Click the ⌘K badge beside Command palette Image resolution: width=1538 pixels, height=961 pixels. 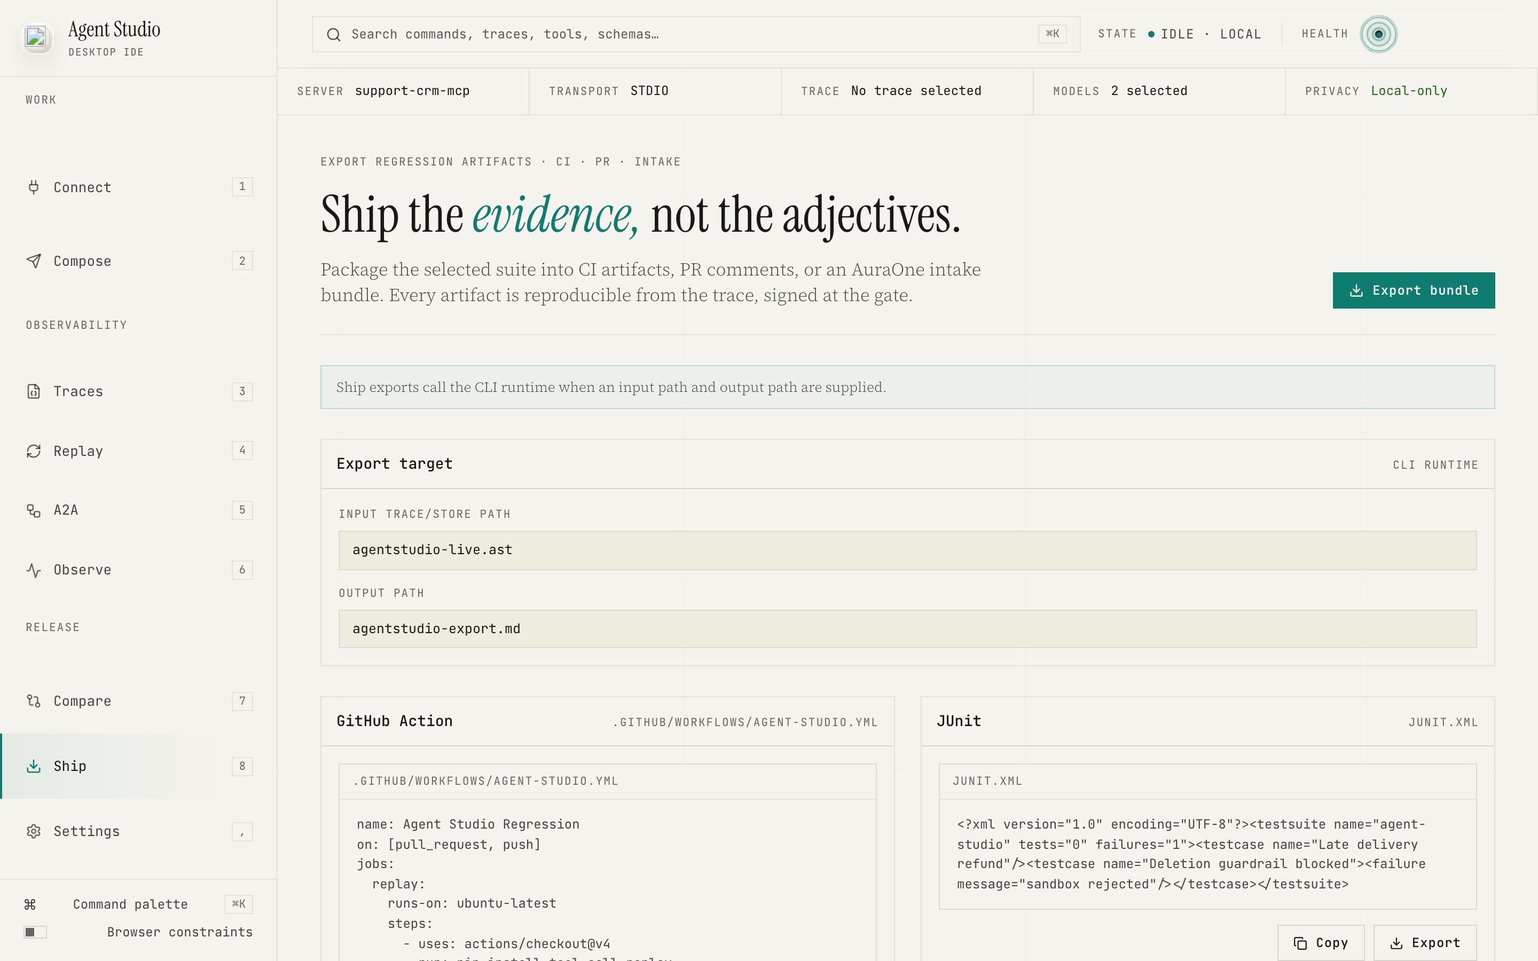click(238, 904)
